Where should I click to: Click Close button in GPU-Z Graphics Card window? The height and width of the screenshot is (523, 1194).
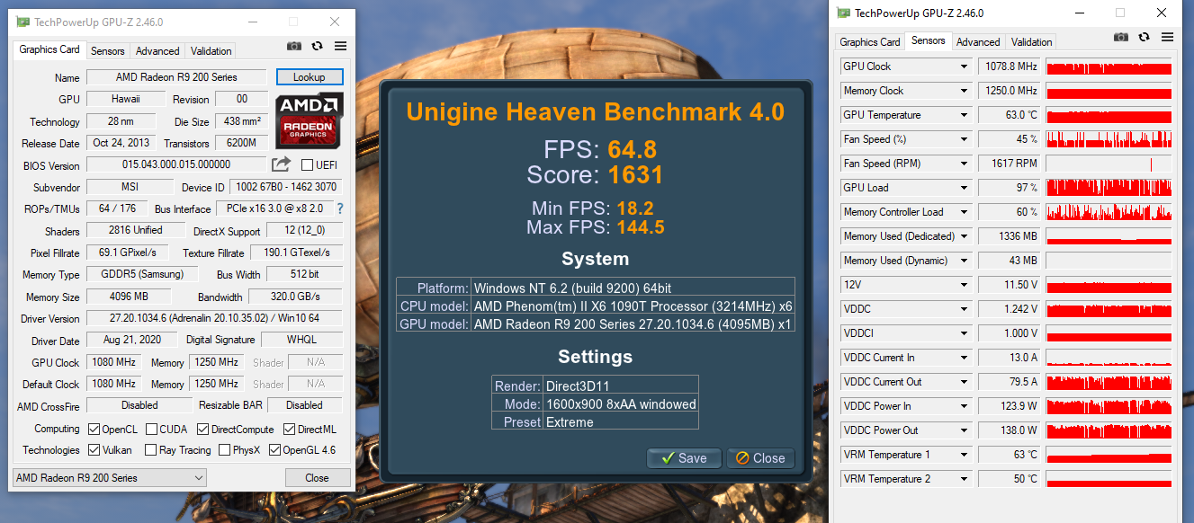coord(317,478)
